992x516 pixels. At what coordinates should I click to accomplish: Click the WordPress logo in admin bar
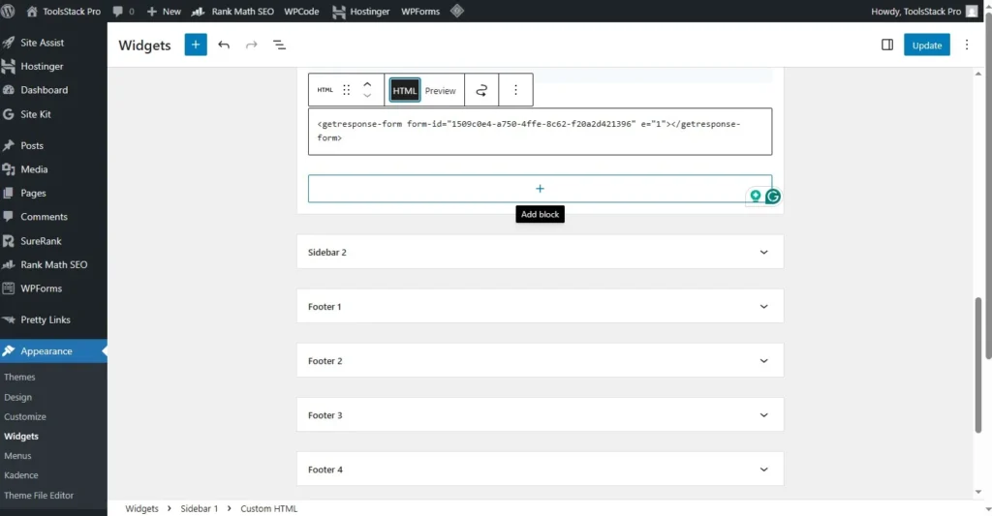pos(8,11)
